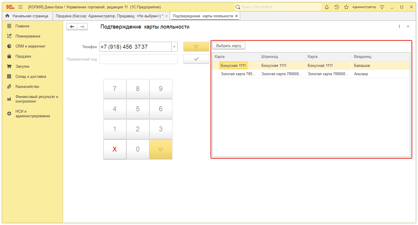The image size is (418, 225).
Task: Open the notifications bell icon
Action: pyautogui.click(x=327, y=7)
